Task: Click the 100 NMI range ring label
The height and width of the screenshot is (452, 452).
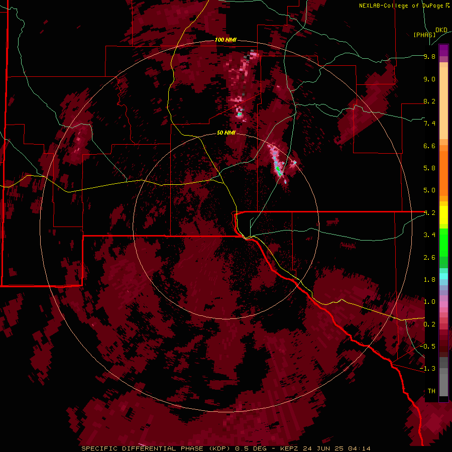Action: (x=225, y=40)
